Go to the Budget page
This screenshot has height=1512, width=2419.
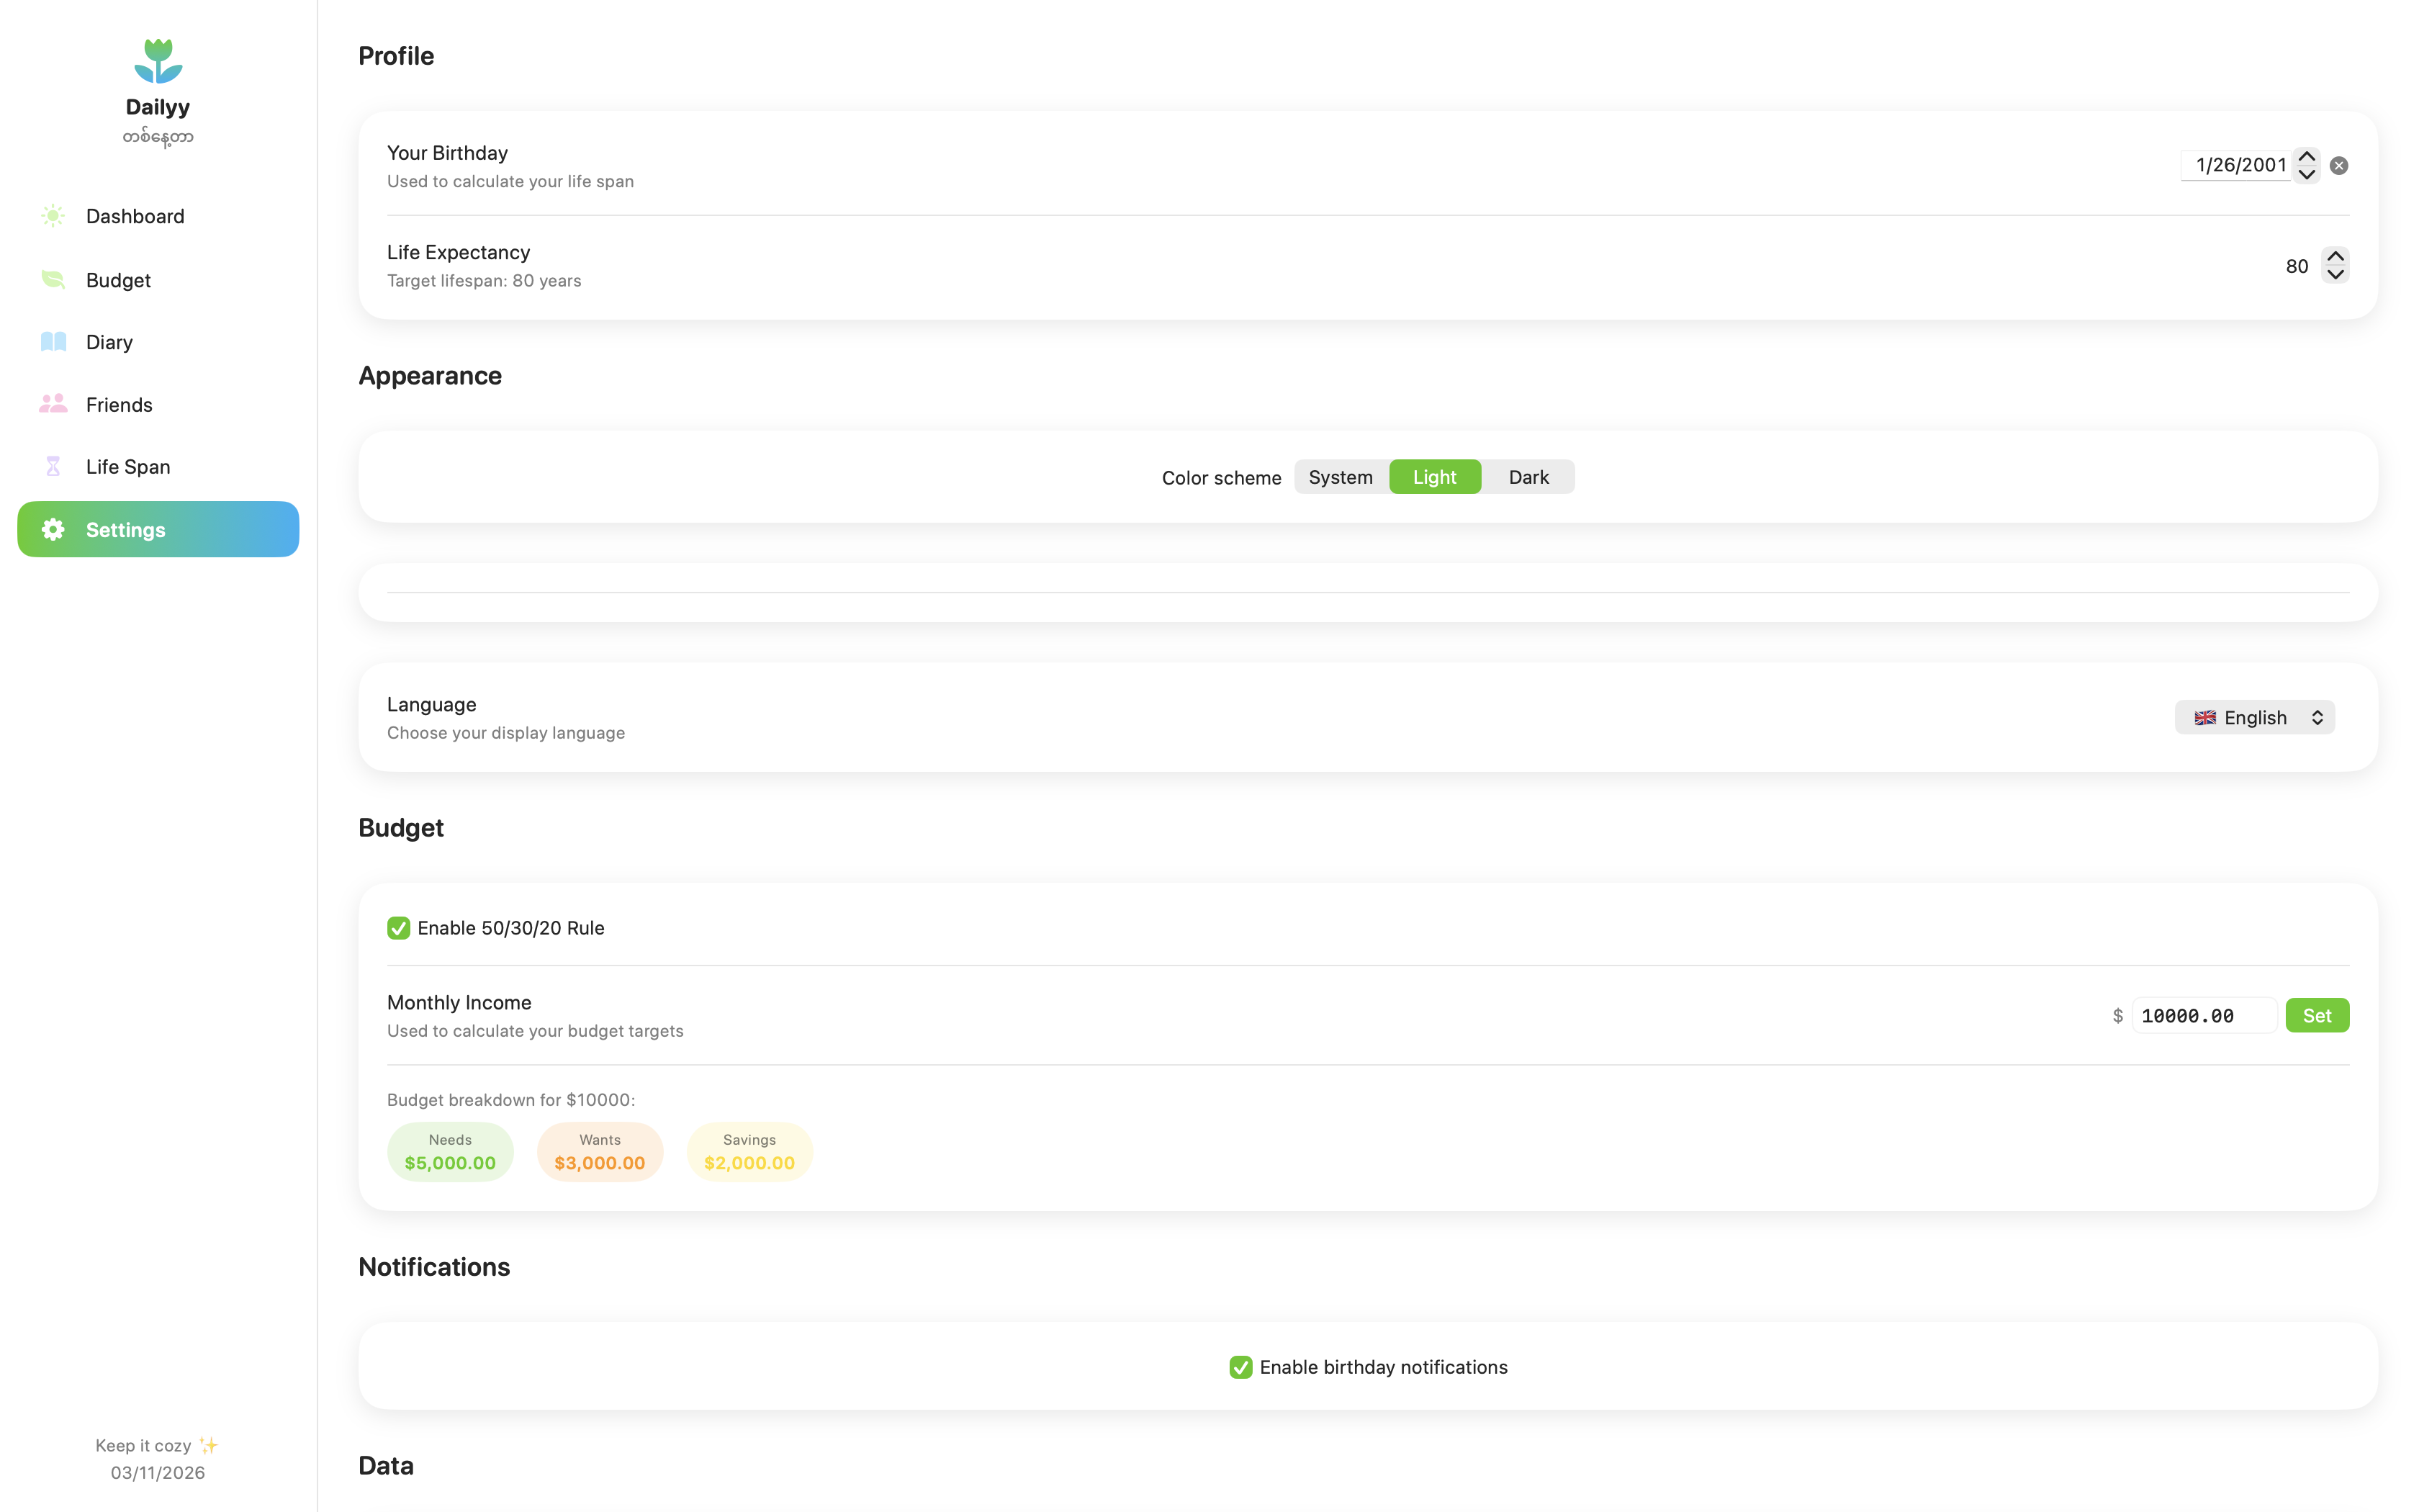tap(118, 280)
